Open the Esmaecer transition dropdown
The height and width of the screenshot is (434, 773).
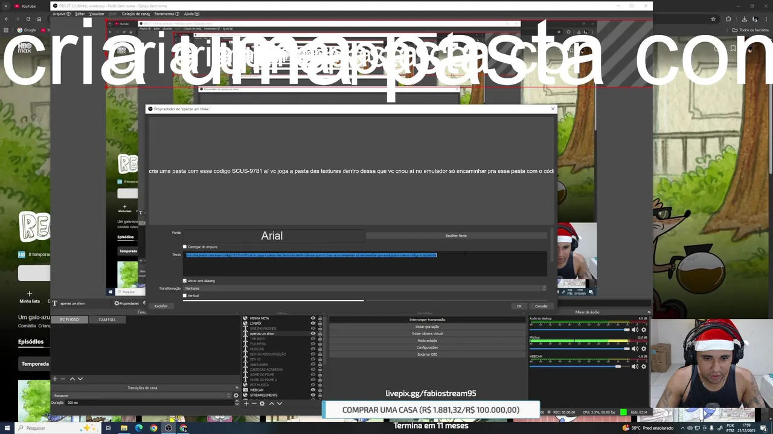142,395
